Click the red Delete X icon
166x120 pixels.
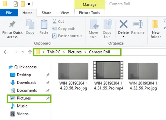tap(124, 24)
